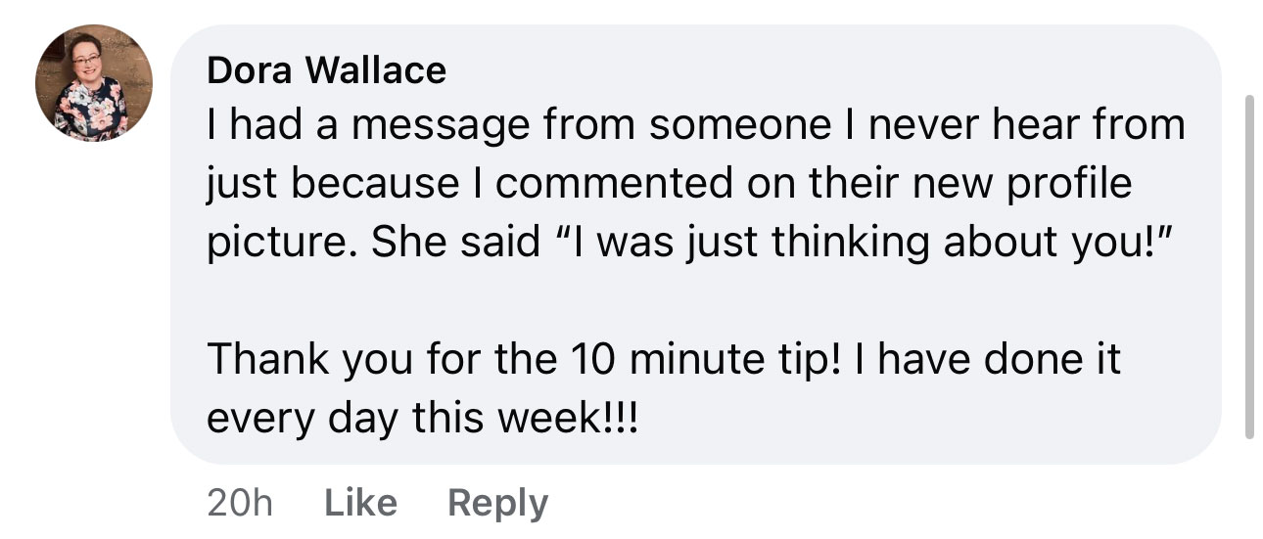The height and width of the screenshot is (539, 1263).
Task: Reply to Dora Wallace's comment
Action: tap(497, 503)
